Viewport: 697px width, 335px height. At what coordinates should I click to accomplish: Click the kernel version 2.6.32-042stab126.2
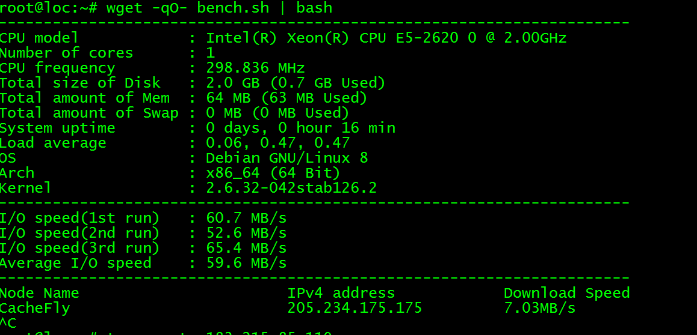pos(291,188)
